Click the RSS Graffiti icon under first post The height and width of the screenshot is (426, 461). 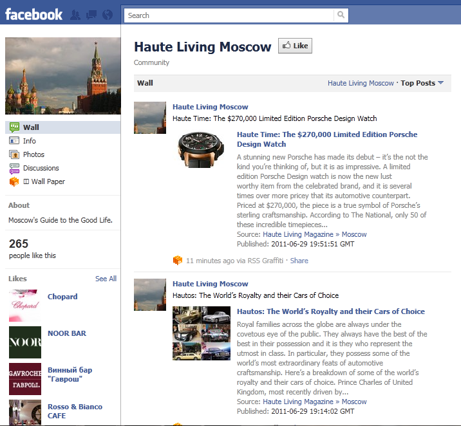178,261
